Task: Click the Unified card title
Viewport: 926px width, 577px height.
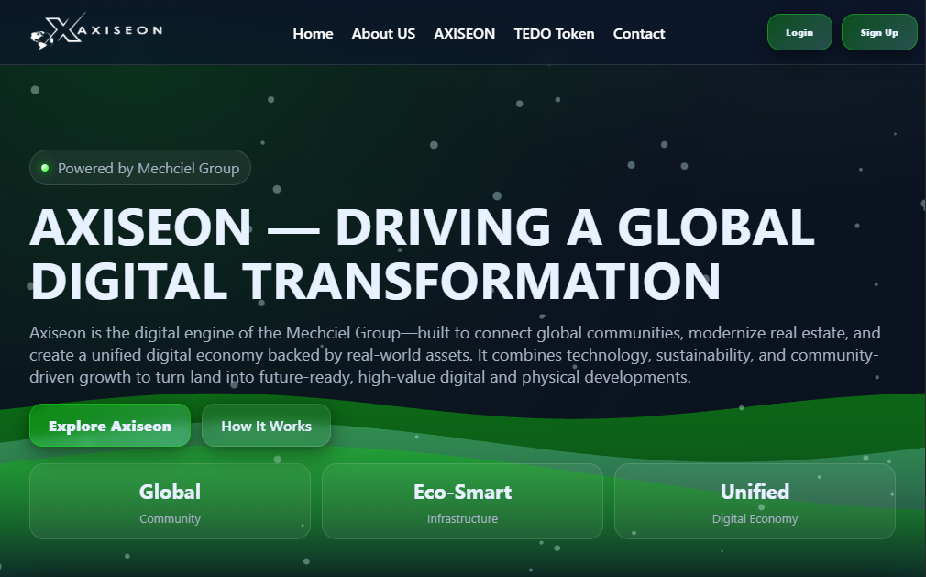Action: [755, 492]
